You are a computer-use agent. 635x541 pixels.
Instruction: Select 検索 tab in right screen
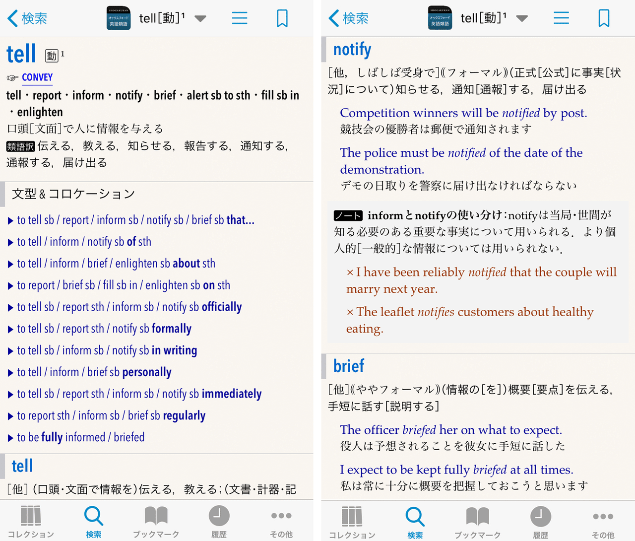[415, 522]
